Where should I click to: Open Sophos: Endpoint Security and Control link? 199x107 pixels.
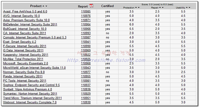(x=31, y=85)
